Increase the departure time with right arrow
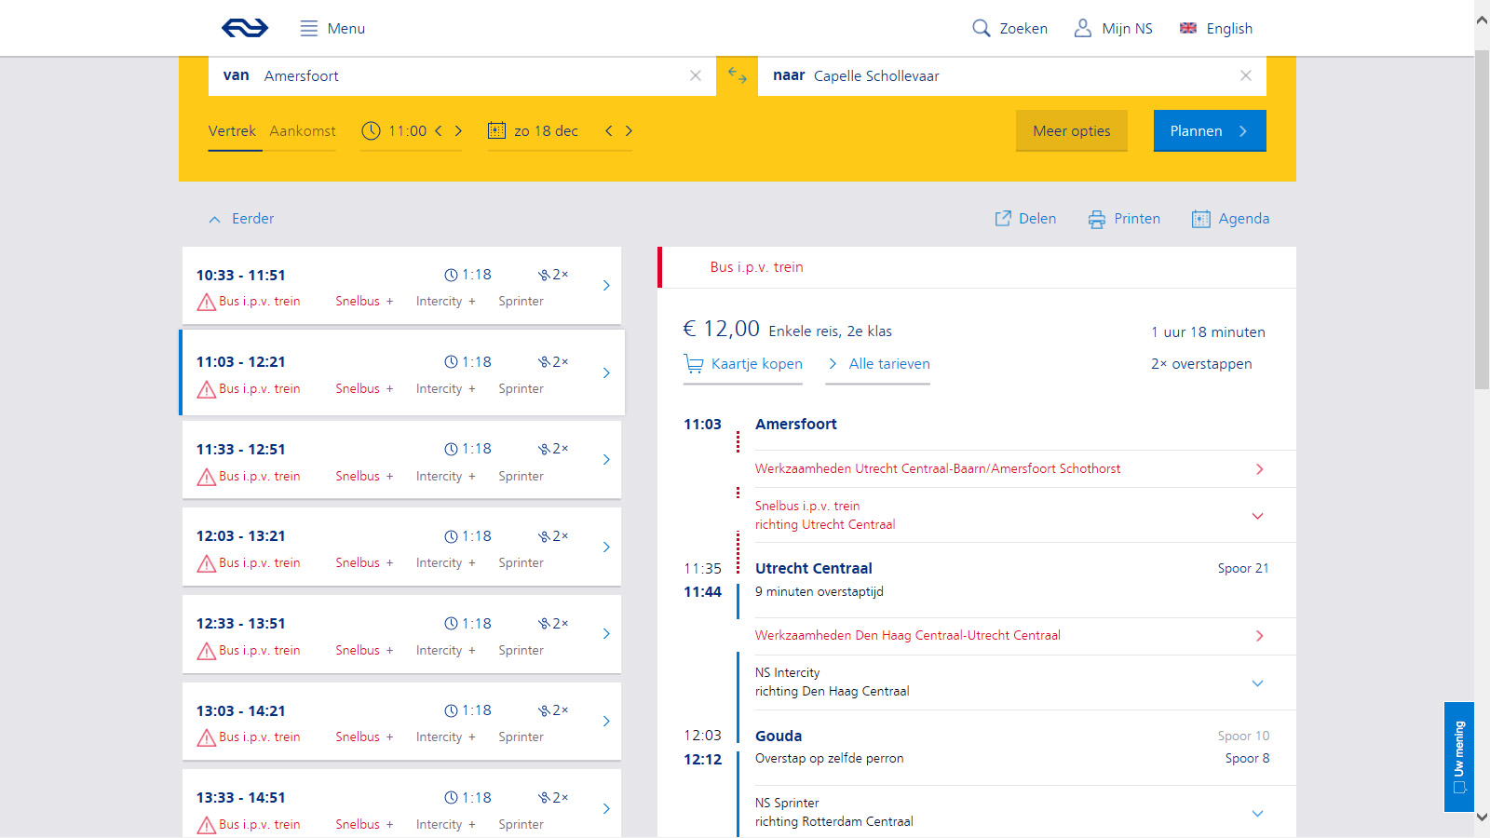The height and width of the screenshot is (838, 1490). point(458,131)
